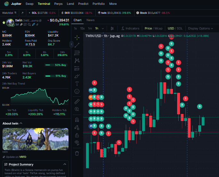Open the blue feather icon link

click(x=33, y=25)
